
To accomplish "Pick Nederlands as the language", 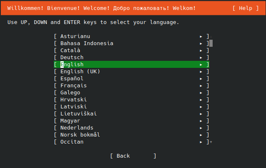I will coord(132,128).
